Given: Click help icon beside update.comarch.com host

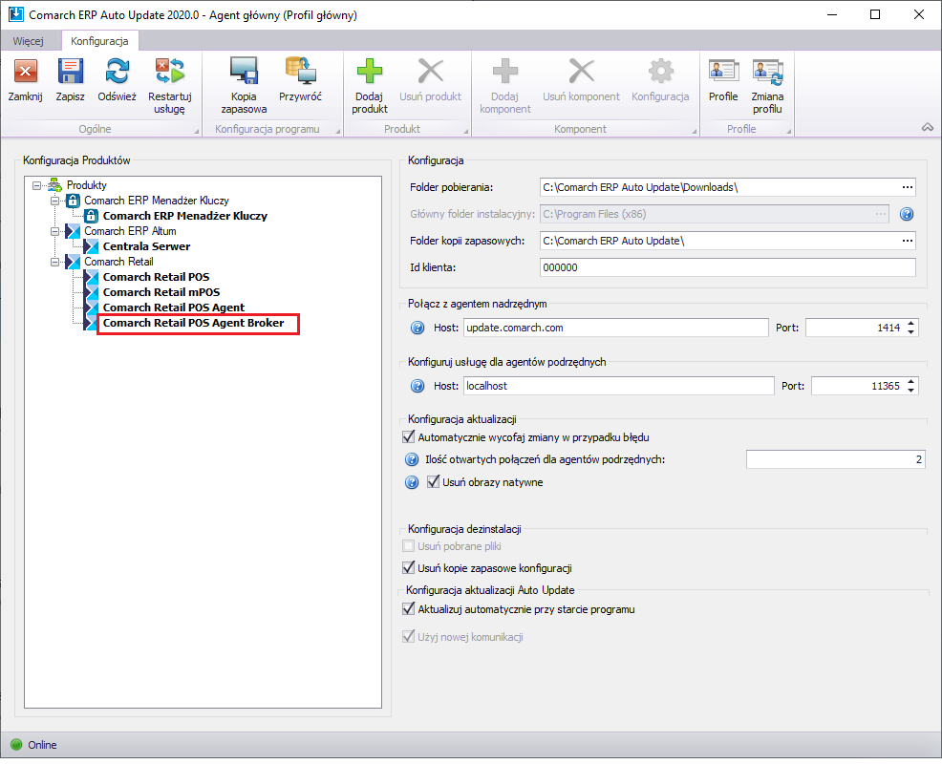Looking at the screenshot, I should tap(417, 328).
